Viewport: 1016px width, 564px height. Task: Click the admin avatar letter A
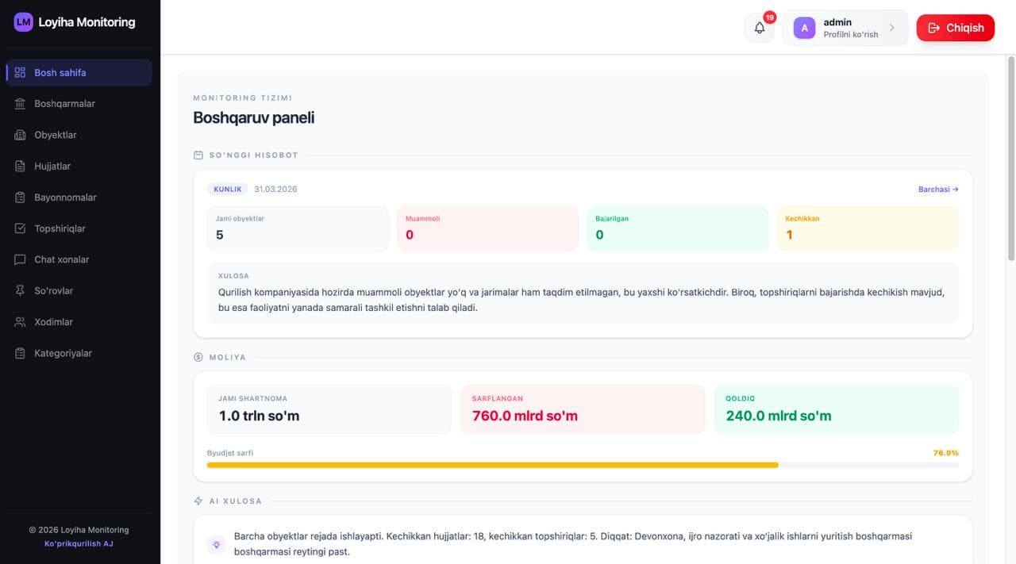coord(804,28)
